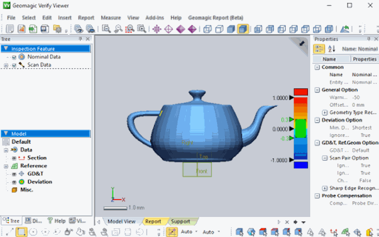Open the Geomagic Report (Beta) menu

[x=215, y=18]
